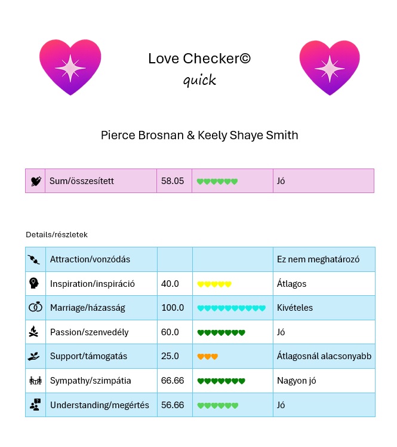Screen dimensions: 397x447
Task: Click the Details/részletek section label
Action: pos(57,235)
